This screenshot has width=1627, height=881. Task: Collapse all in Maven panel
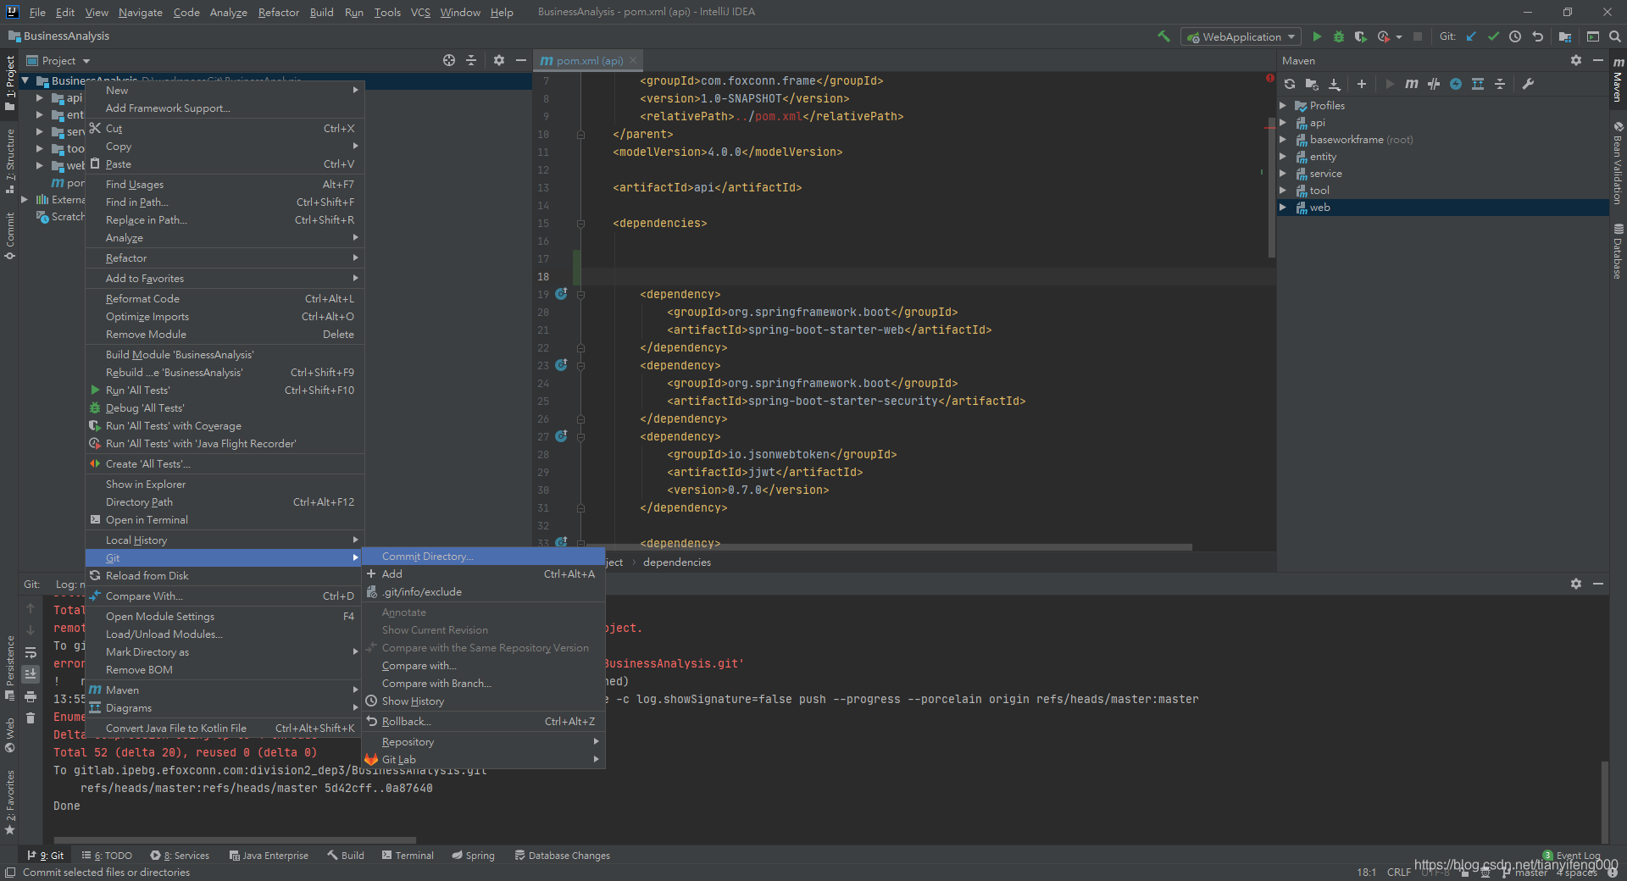1500,84
